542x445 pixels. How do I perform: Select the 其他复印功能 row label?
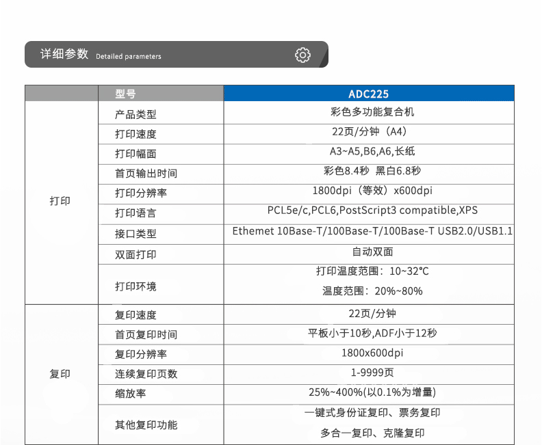(x=146, y=425)
